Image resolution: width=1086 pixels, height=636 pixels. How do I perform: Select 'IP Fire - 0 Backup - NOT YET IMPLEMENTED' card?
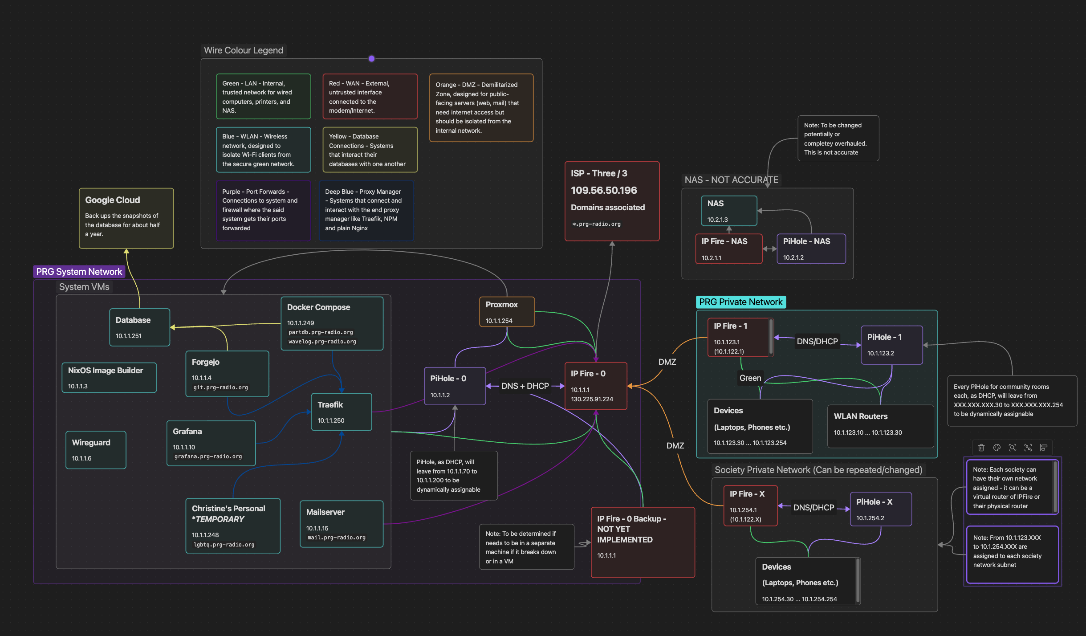[x=643, y=542]
